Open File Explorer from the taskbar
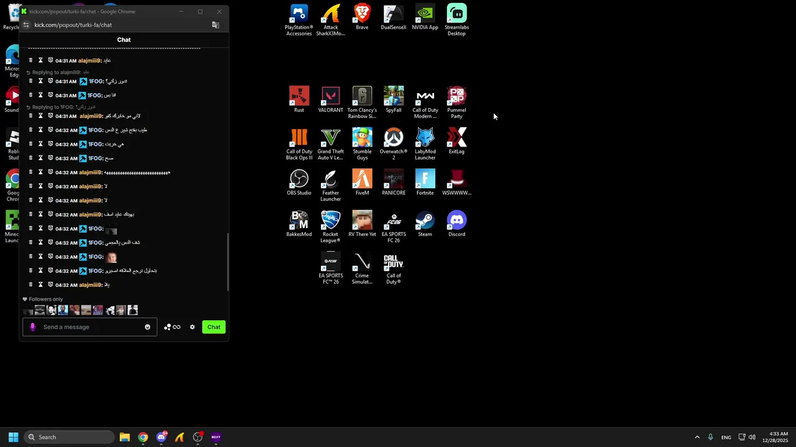Viewport: 796px width, 447px height. [124, 437]
